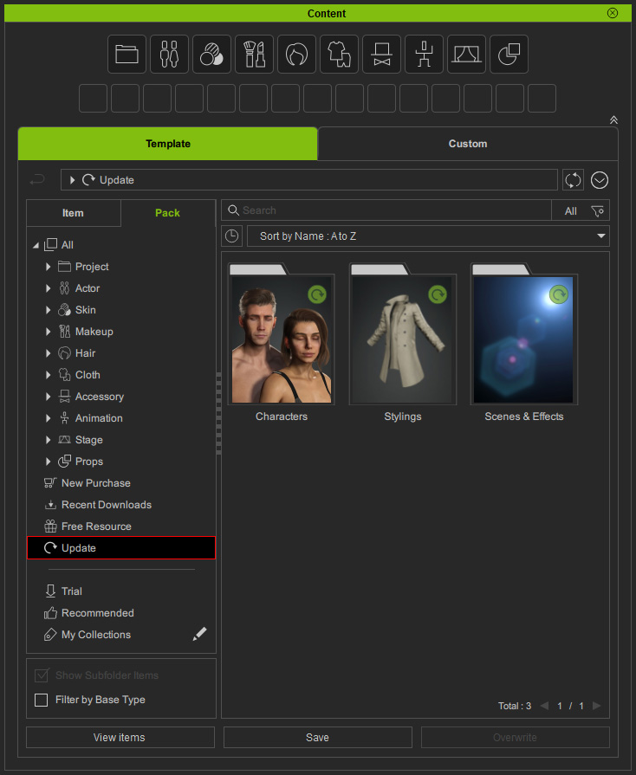The height and width of the screenshot is (775, 636).
Task: Open the Stage category icon in top toolbar
Action: coord(467,55)
